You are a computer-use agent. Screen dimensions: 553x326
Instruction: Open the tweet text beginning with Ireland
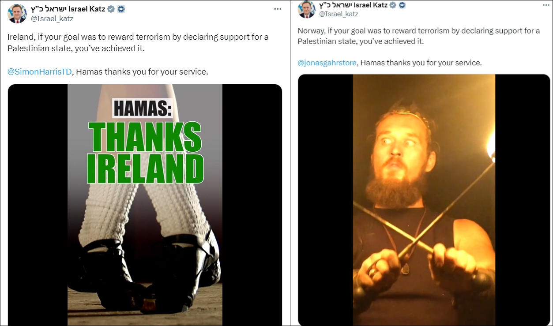[138, 42]
